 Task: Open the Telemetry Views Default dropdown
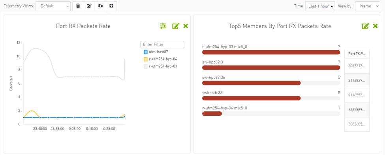pyautogui.click(x=53, y=6)
